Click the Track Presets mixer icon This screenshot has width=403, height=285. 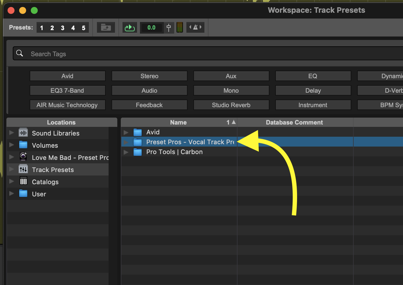click(x=23, y=169)
